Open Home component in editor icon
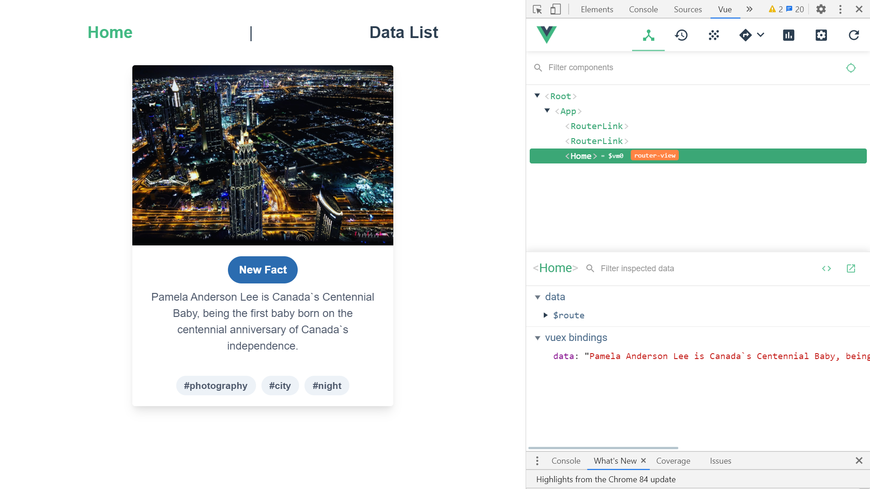870x489 pixels. pyautogui.click(x=851, y=268)
